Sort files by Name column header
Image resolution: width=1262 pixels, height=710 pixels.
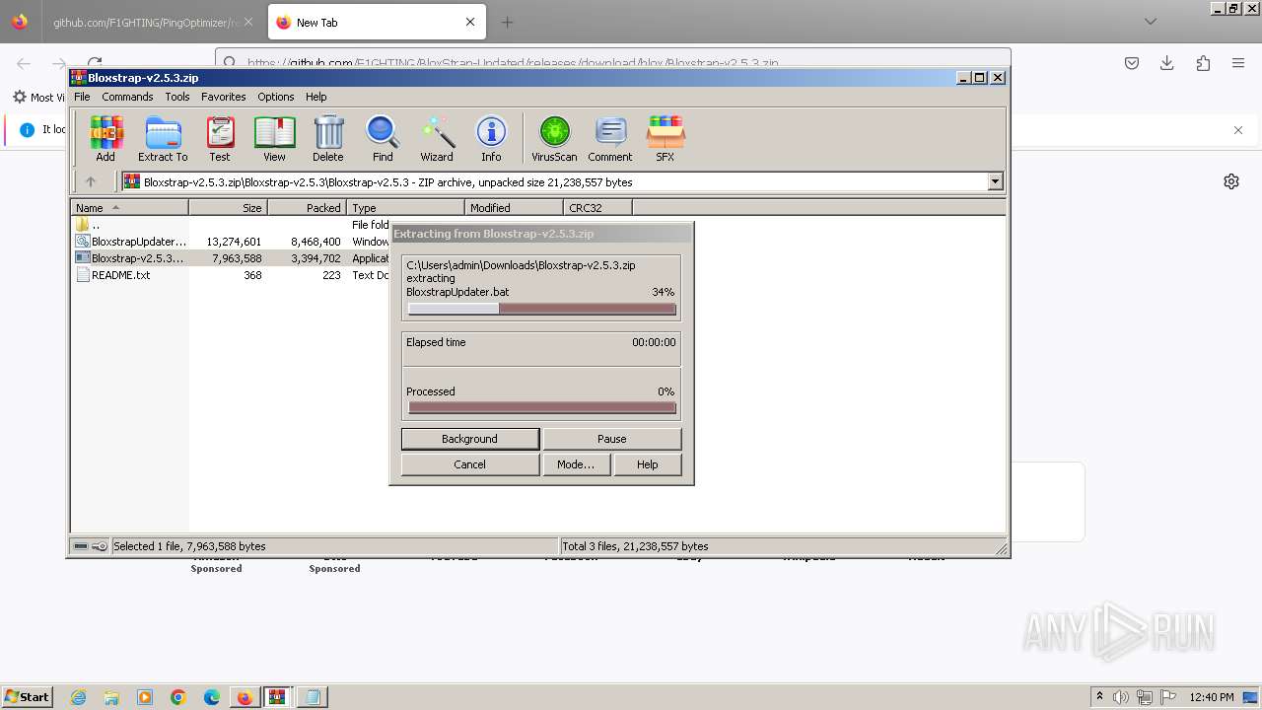(129, 207)
